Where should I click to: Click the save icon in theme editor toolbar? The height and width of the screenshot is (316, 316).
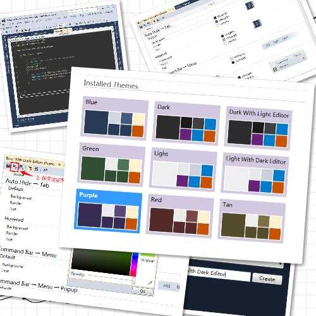[8, 166]
